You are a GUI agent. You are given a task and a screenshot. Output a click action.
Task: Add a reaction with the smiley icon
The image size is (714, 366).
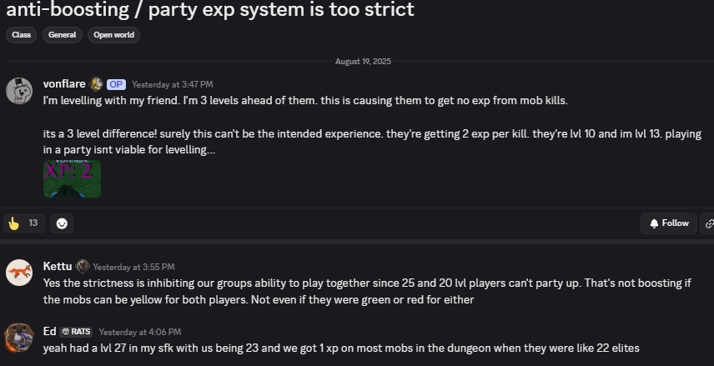(62, 223)
